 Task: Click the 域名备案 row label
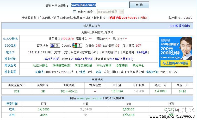pyautogui.click(x=10, y=72)
